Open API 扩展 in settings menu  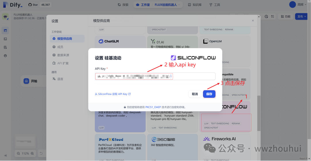67,63
